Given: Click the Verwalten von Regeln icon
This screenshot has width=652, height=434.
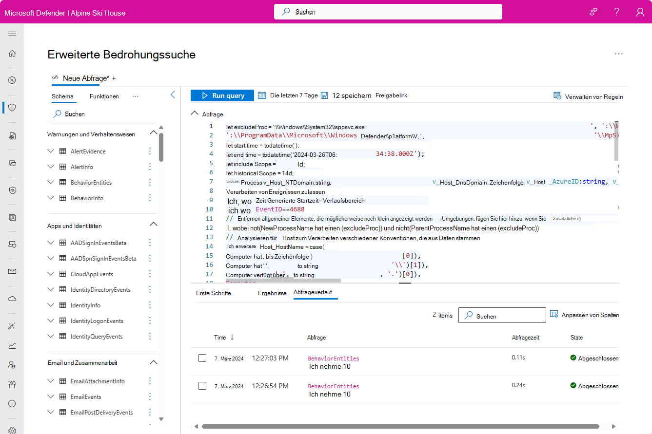Looking at the screenshot, I should coord(557,95).
